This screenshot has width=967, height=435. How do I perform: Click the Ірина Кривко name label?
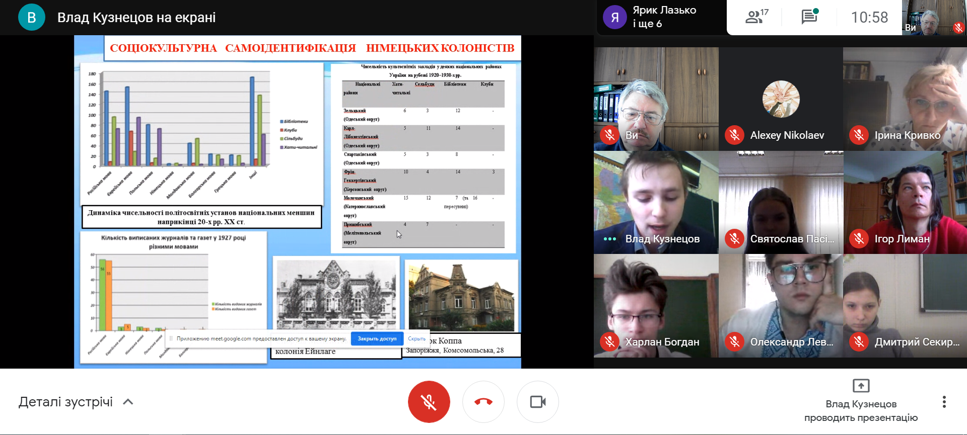click(908, 135)
